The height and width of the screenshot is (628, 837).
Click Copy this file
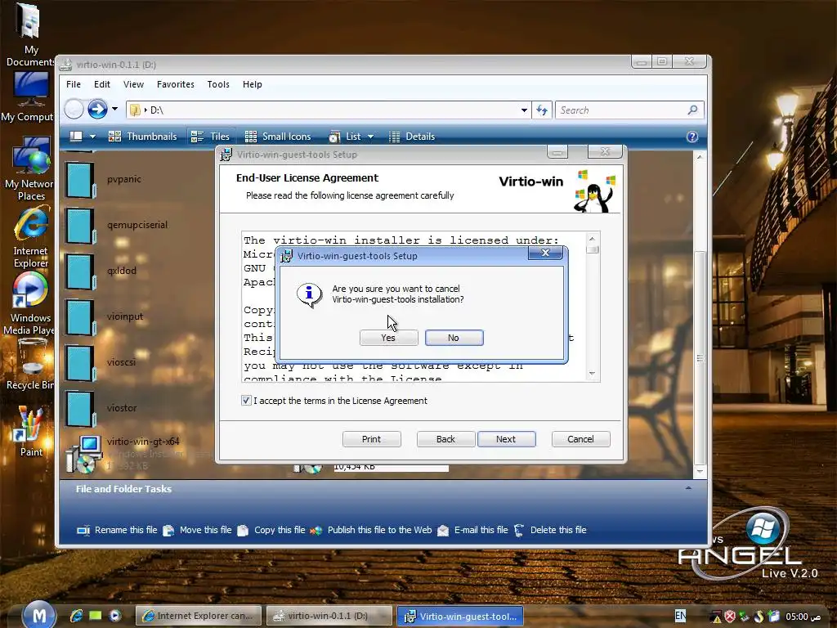[x=271, y=530]
